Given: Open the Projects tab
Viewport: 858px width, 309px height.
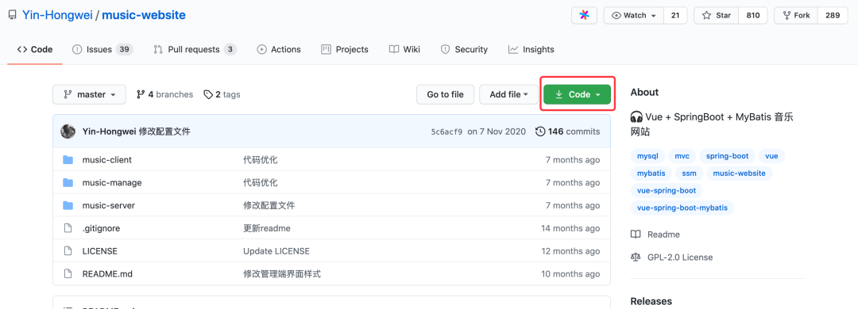Looking at the screenshot, I should click(345, 49).
